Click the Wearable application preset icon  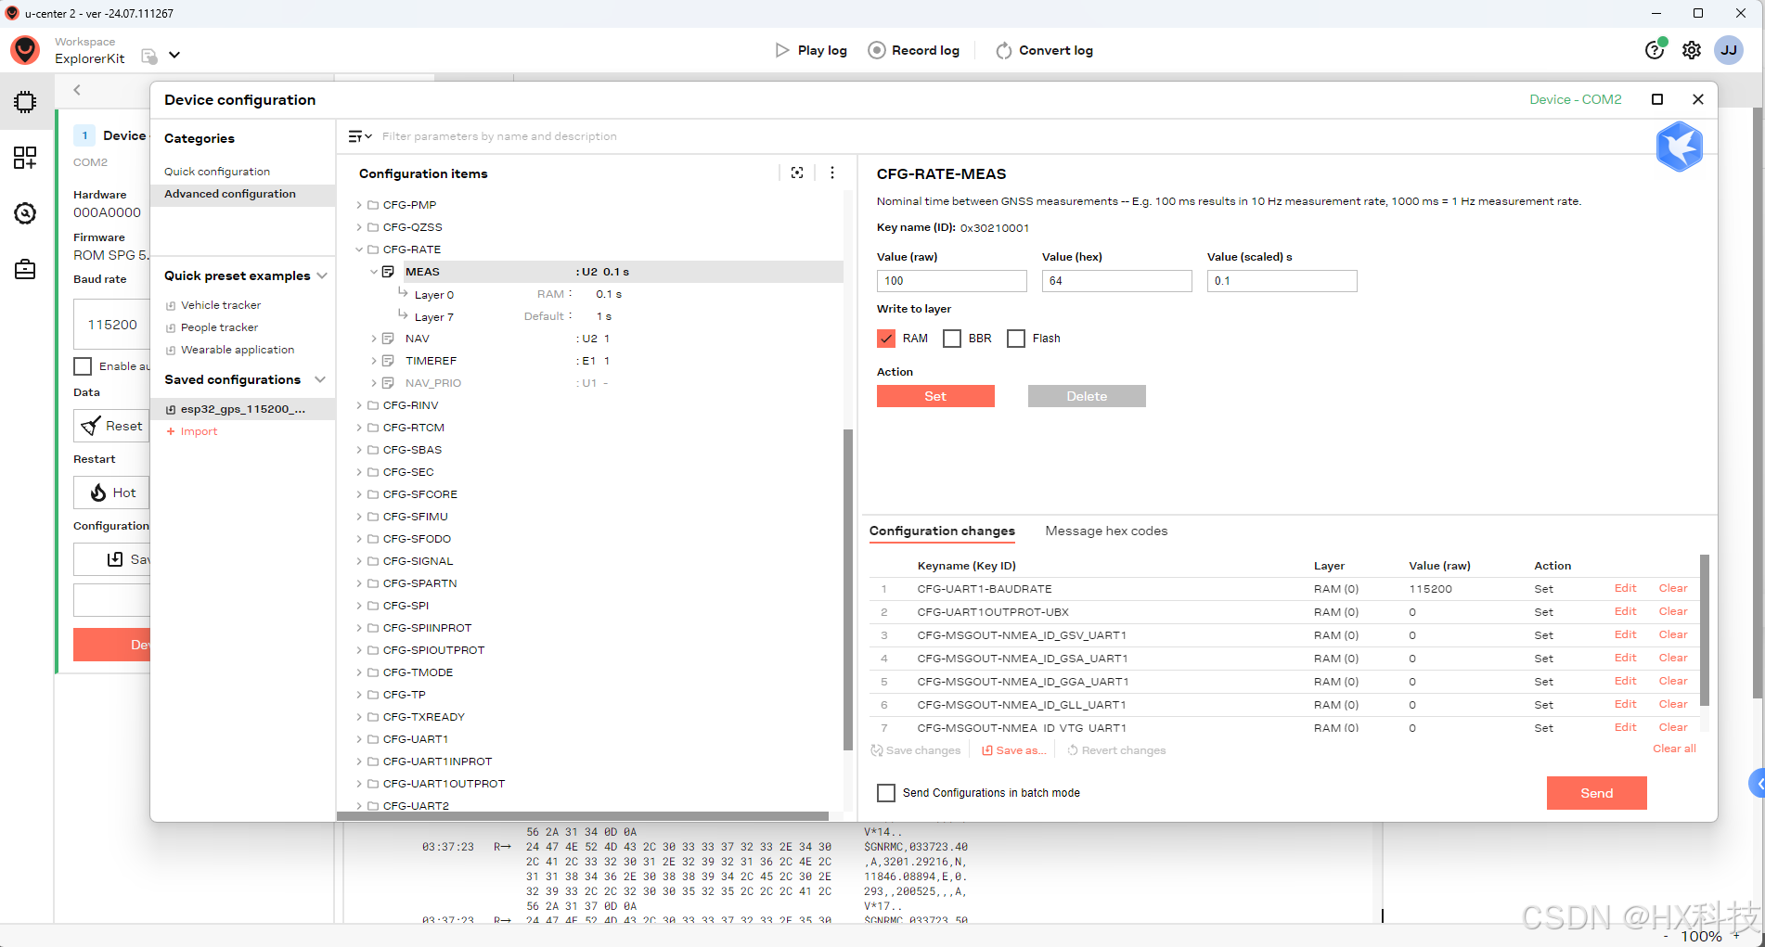(x=171, y=350)
